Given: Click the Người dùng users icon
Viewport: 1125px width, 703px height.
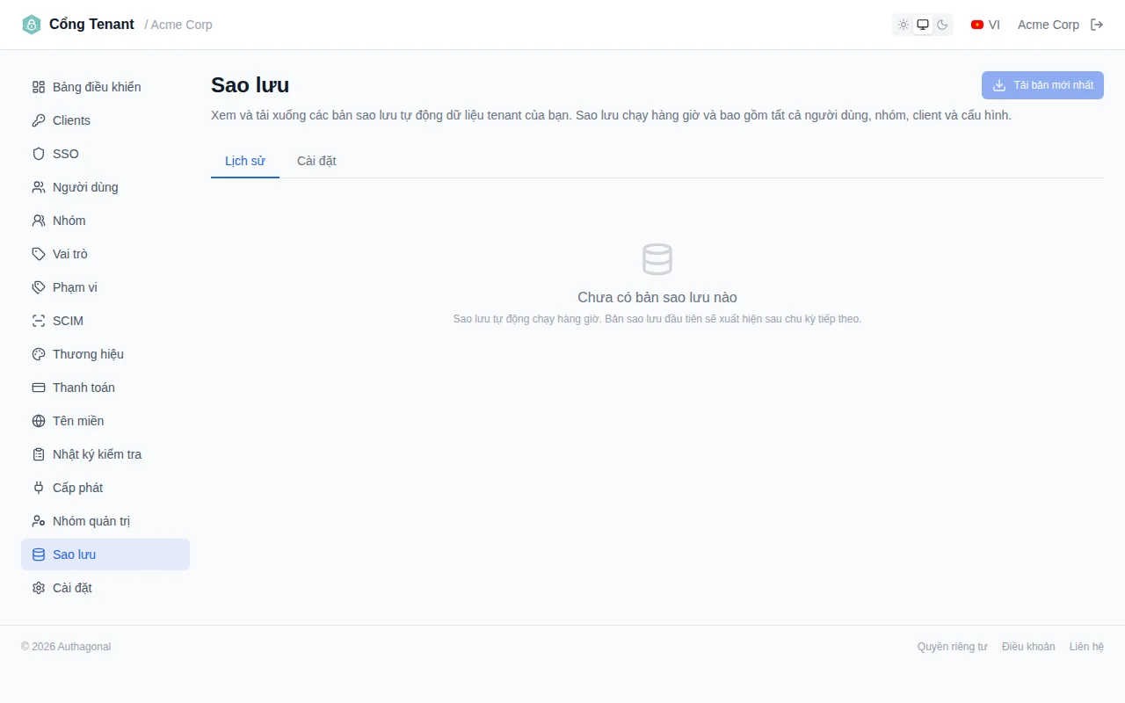Looking at the screenshot, I should (39, 187).
